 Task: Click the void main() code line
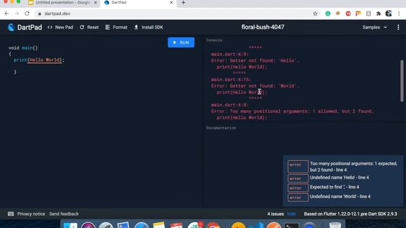[x=23, y=48]
